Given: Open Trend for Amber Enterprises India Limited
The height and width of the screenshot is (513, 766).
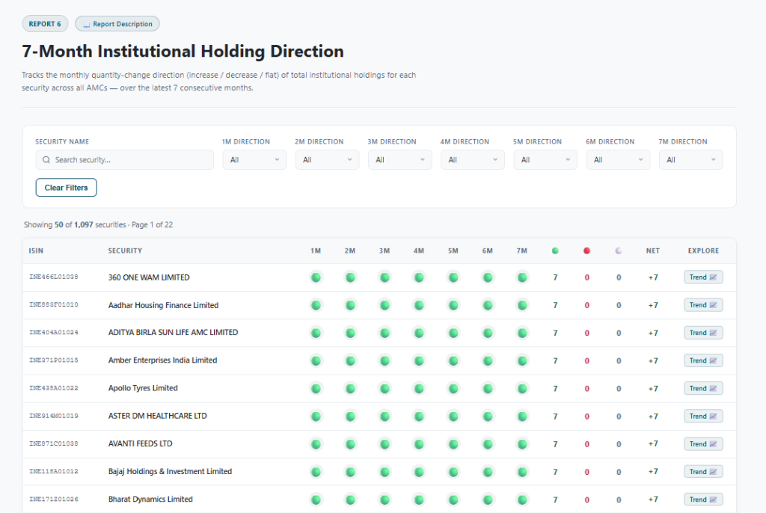Looking at the screenshot, I should 703,360.
